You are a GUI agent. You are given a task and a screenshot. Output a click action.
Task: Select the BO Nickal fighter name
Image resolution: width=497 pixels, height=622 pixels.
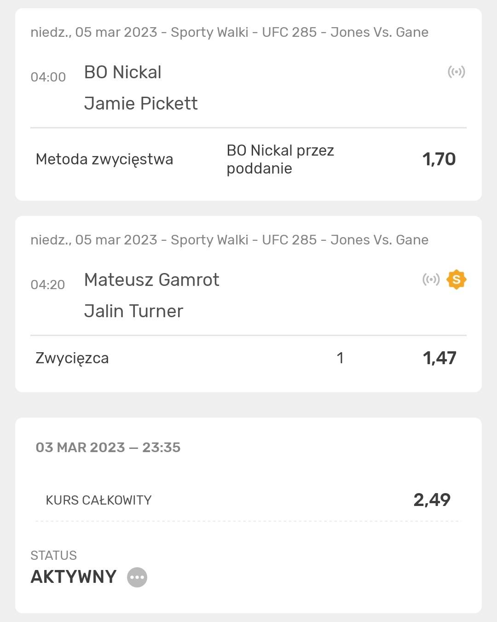tap(123, 72)
